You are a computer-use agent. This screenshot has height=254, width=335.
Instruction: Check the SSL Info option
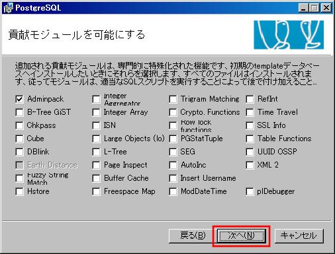point(250,125)
